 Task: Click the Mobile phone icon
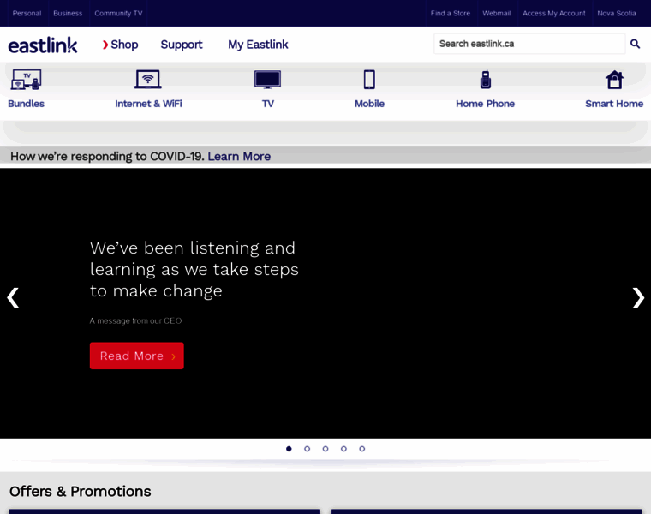369,80
